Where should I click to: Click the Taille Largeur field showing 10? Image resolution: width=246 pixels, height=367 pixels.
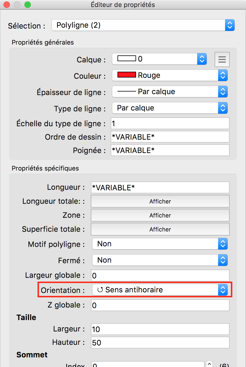[x=160, y=329]
